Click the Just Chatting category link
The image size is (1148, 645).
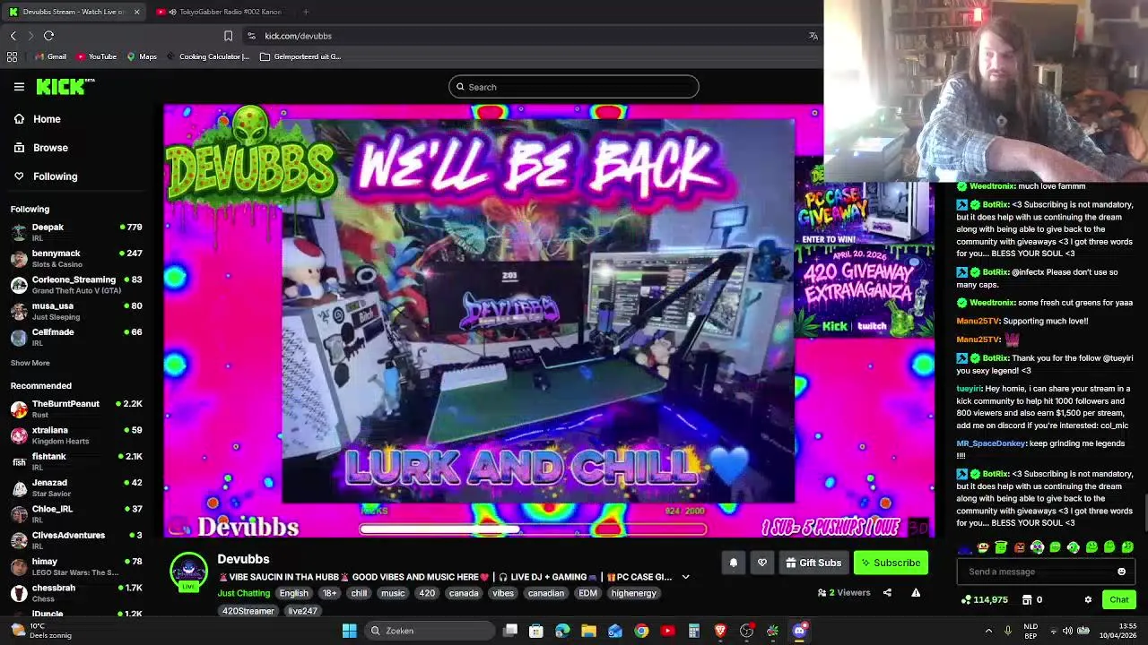click(x=243, y=593)
